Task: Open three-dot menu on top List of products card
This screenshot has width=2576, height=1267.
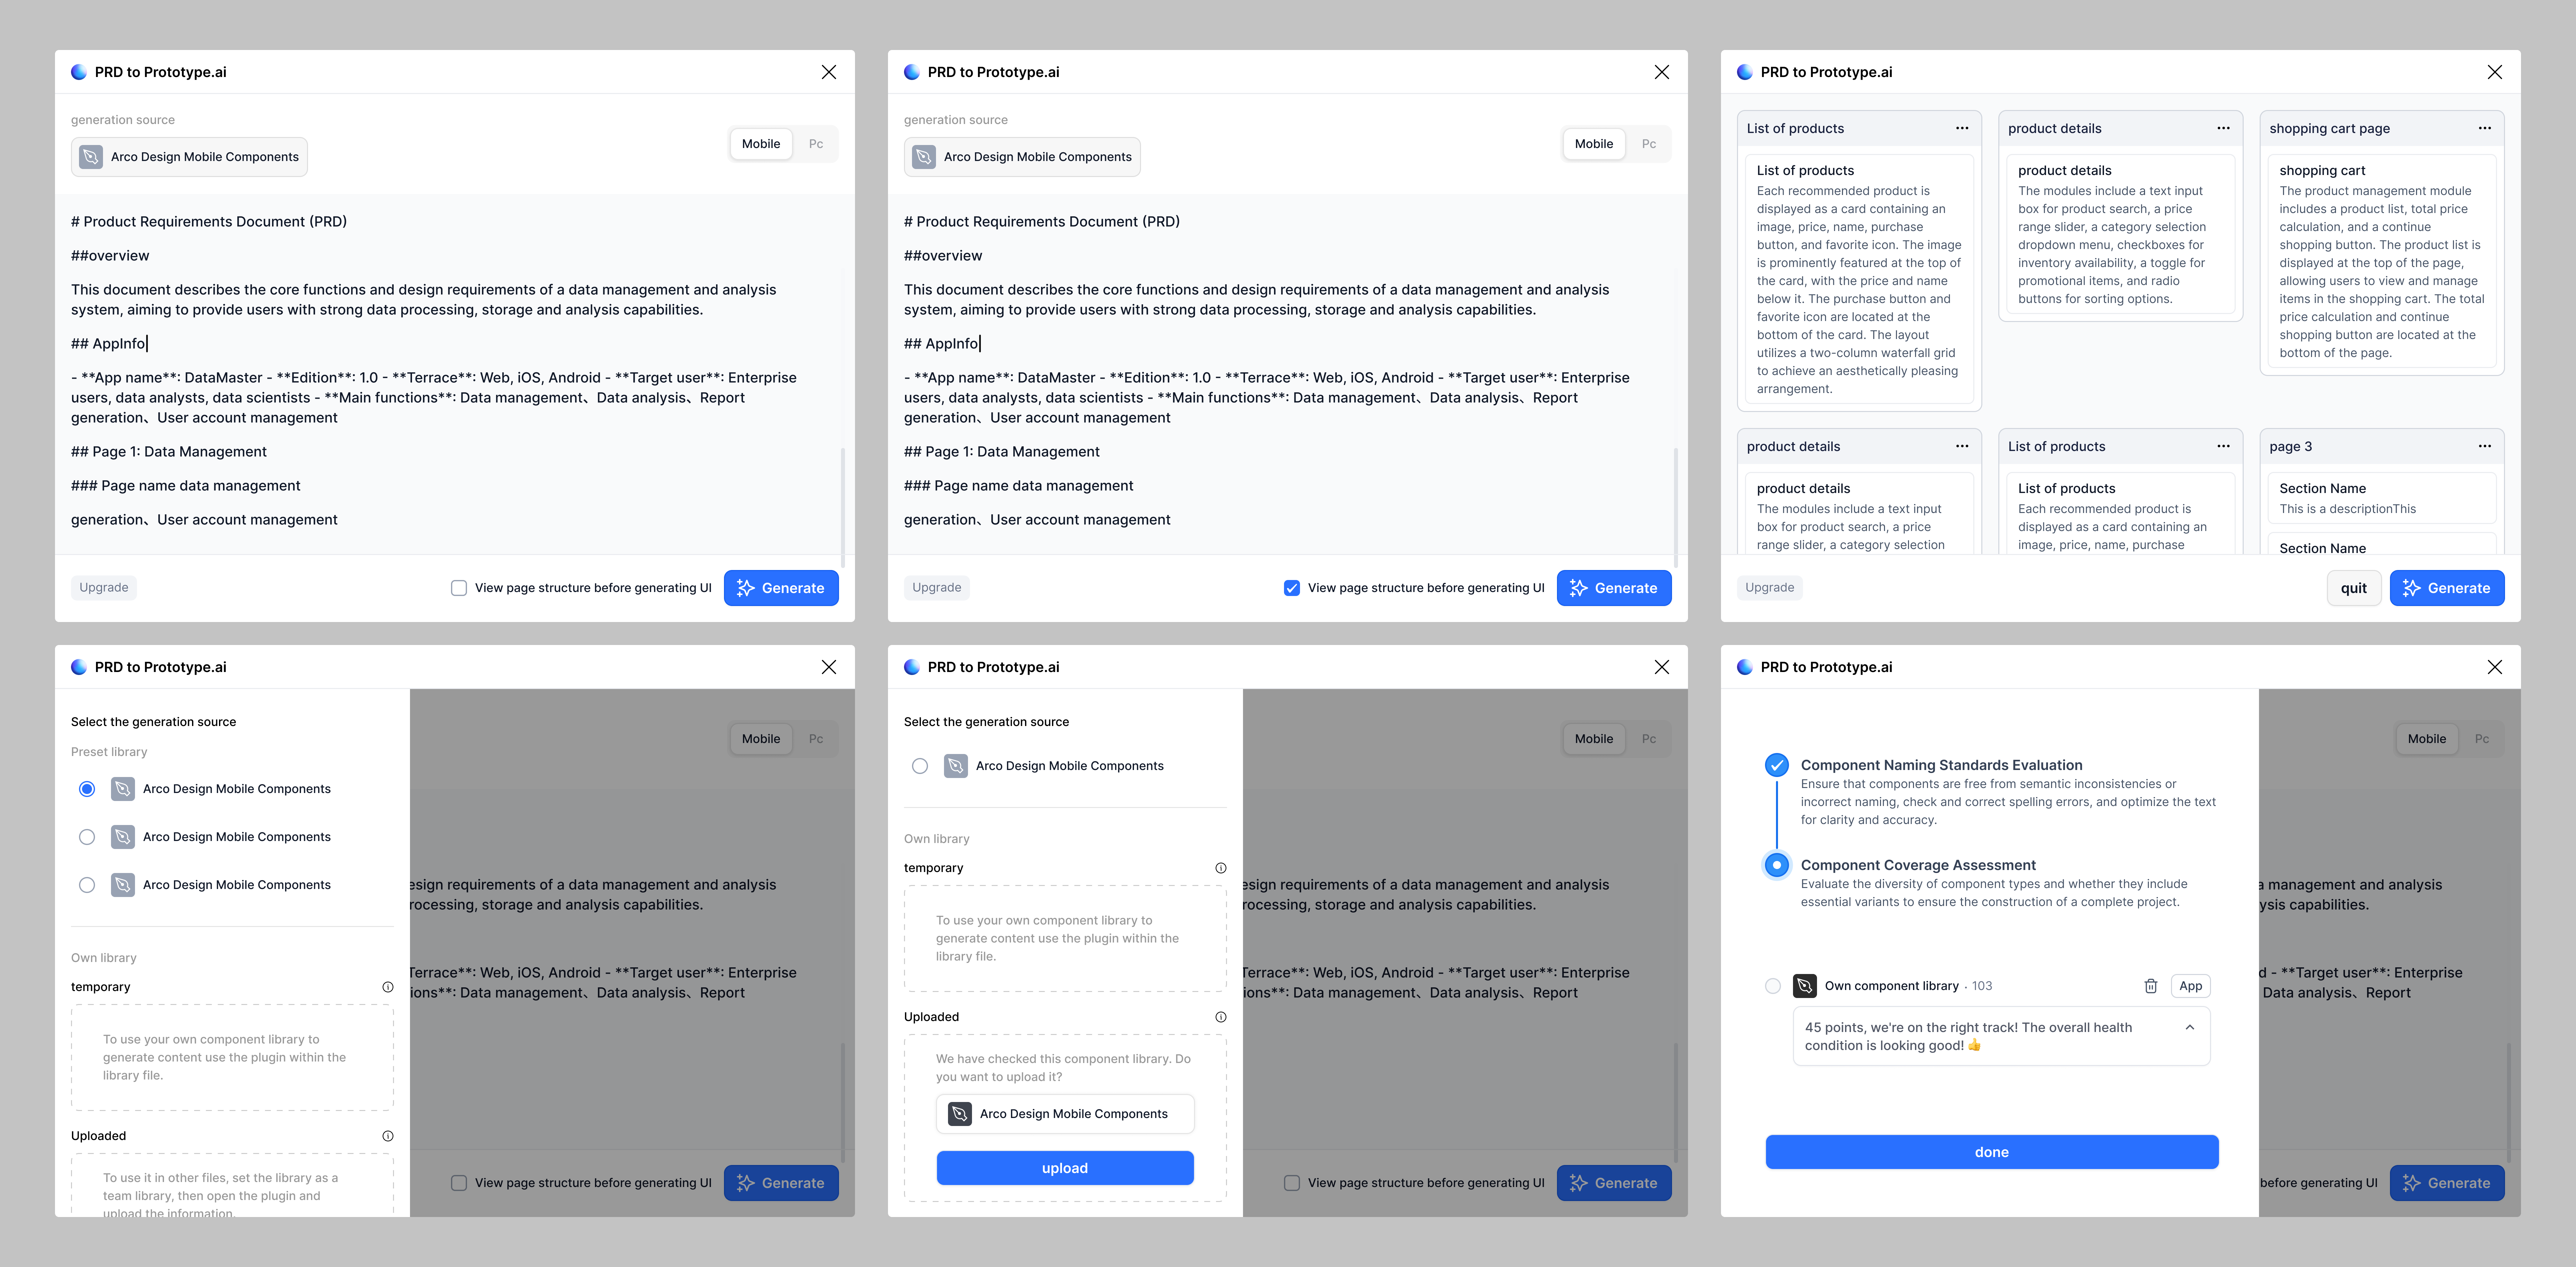Action: tap(1962, 128)
